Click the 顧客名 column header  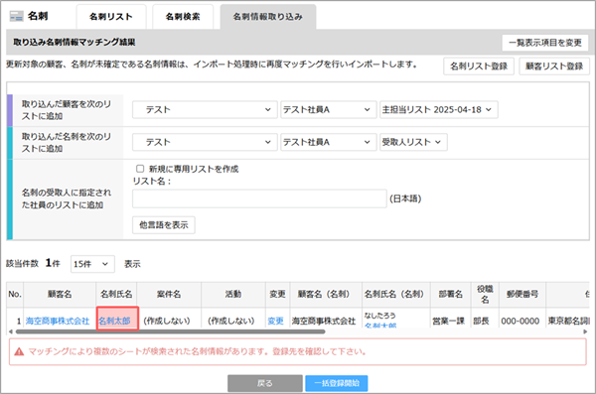point(60,295)
